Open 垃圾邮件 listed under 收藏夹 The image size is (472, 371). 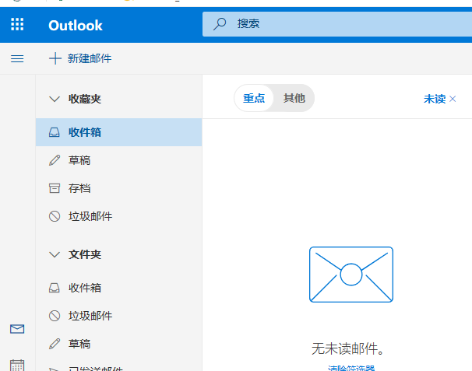(x=90, y=216)
